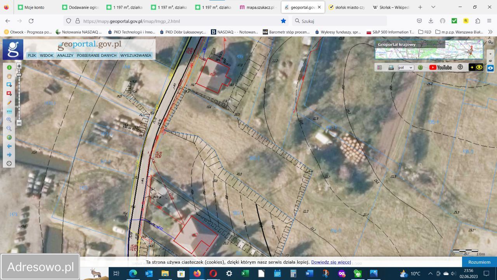Choose the zoom-in magnifier tool

(9, 120)
